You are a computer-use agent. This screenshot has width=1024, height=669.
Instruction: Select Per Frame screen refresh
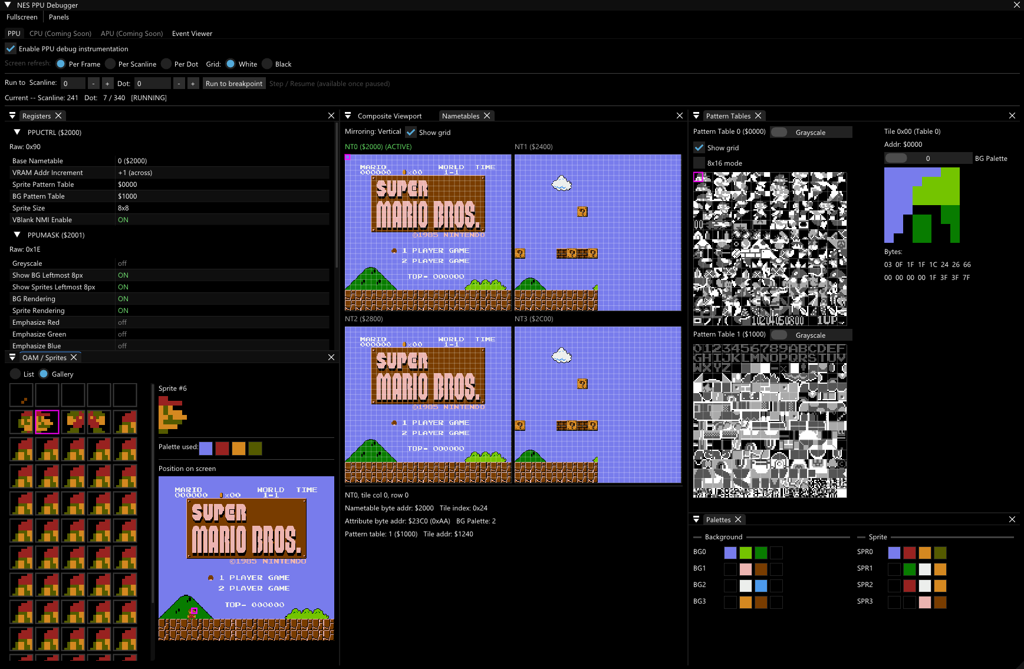point(61,64)
